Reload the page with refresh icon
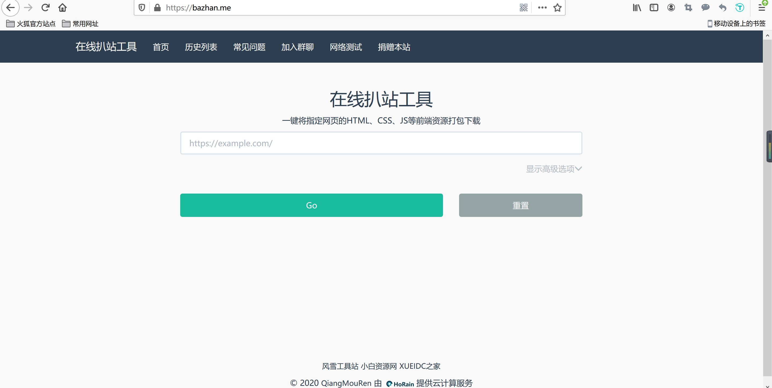 click(x=45, y=7)
